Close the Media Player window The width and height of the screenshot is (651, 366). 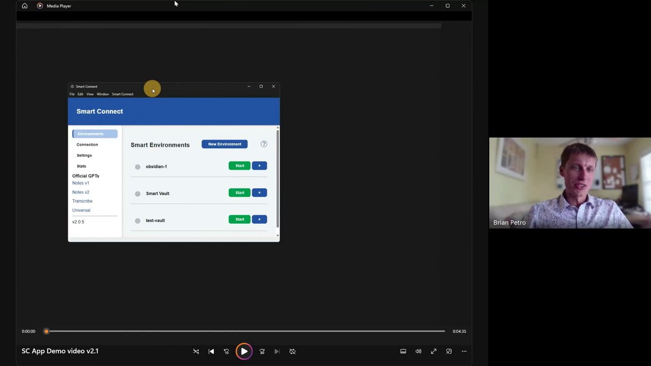463,6
